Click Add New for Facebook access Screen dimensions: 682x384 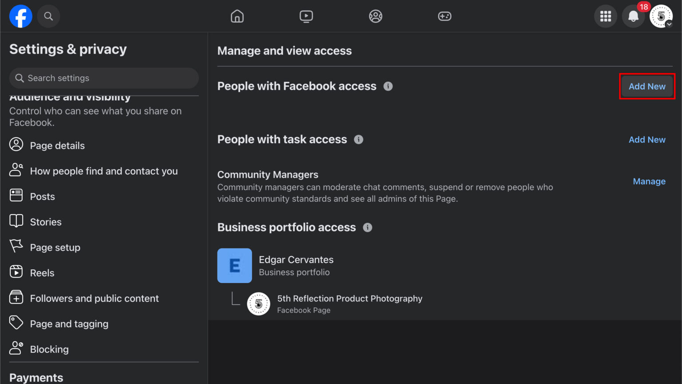click(646, 86)
